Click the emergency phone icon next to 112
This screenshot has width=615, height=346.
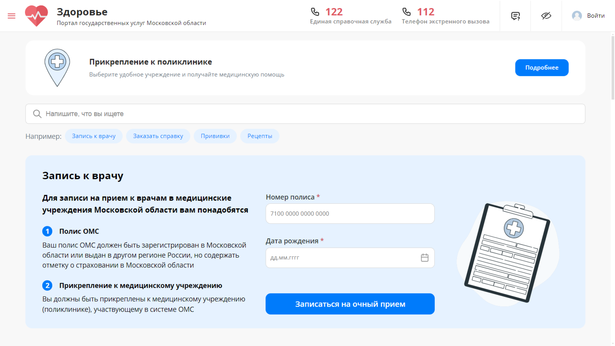pyautogui.click(x=406, y=12)
